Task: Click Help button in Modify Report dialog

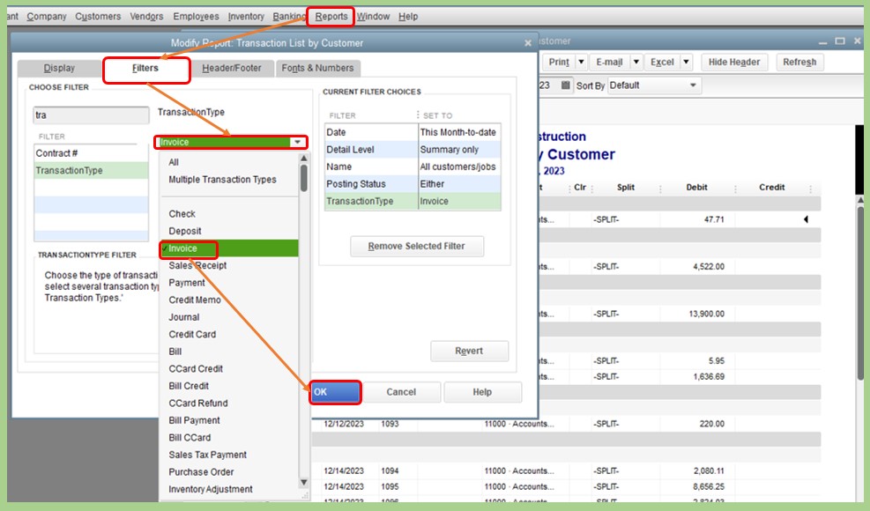Action: 482,392
